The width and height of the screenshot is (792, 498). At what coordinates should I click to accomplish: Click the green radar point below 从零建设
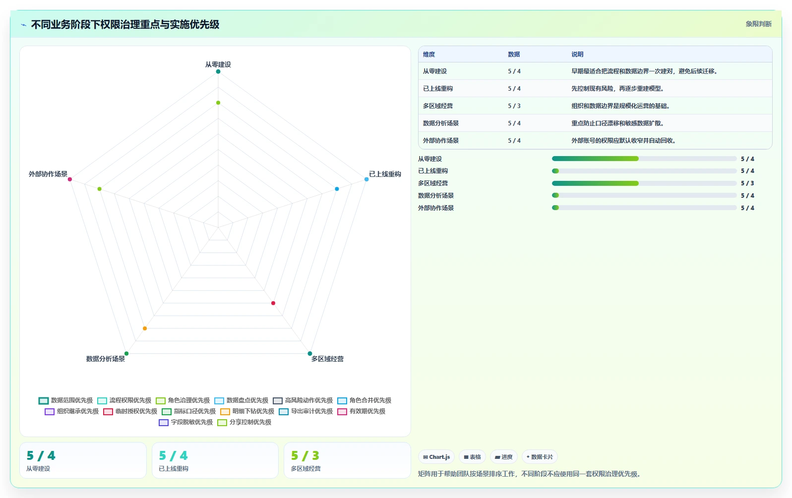pyautogui.click(x=218, y=103)
